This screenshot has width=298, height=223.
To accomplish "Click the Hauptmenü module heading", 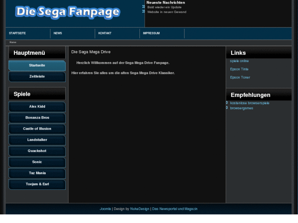I will [29, 53].
